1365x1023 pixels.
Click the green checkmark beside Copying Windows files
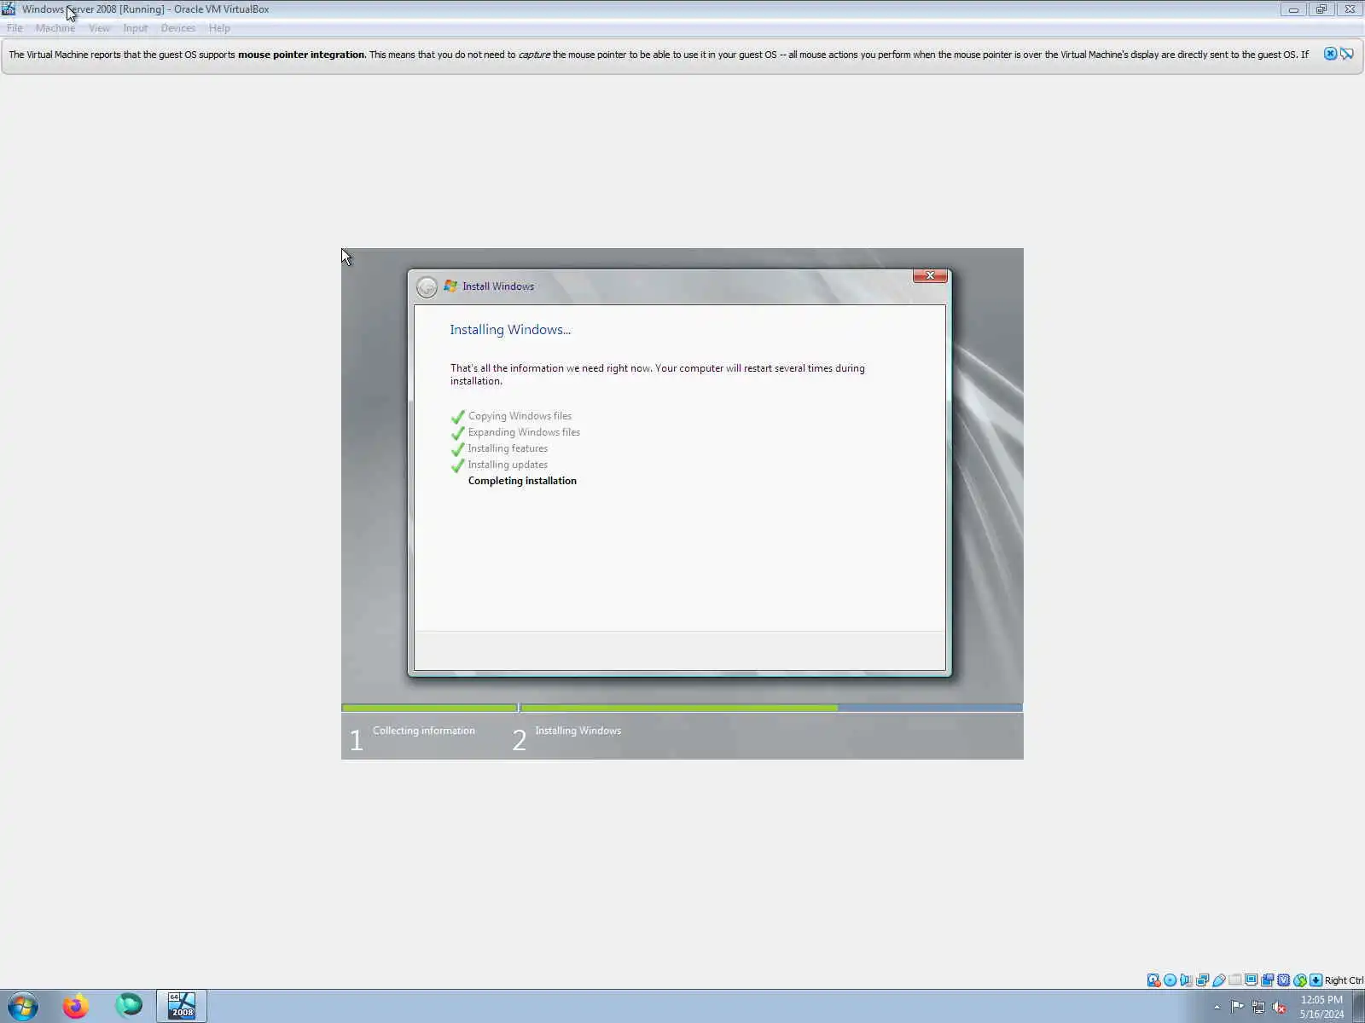tap(458, 417)
